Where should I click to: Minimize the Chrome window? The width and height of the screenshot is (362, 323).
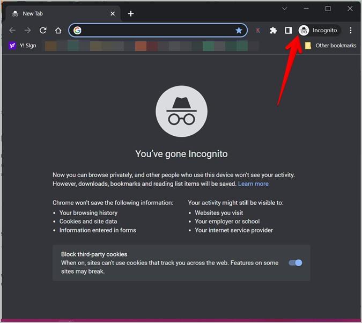point(306,9)
